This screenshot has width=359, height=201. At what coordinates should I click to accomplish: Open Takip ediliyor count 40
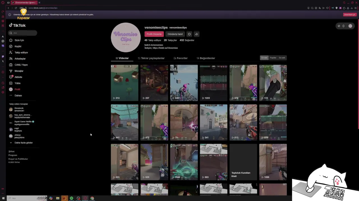point(153,40)
